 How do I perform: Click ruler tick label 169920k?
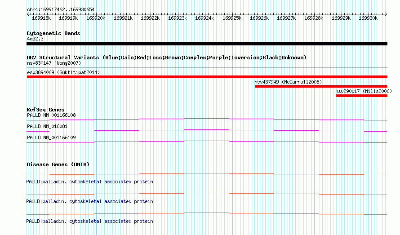(x=96, y=18)
